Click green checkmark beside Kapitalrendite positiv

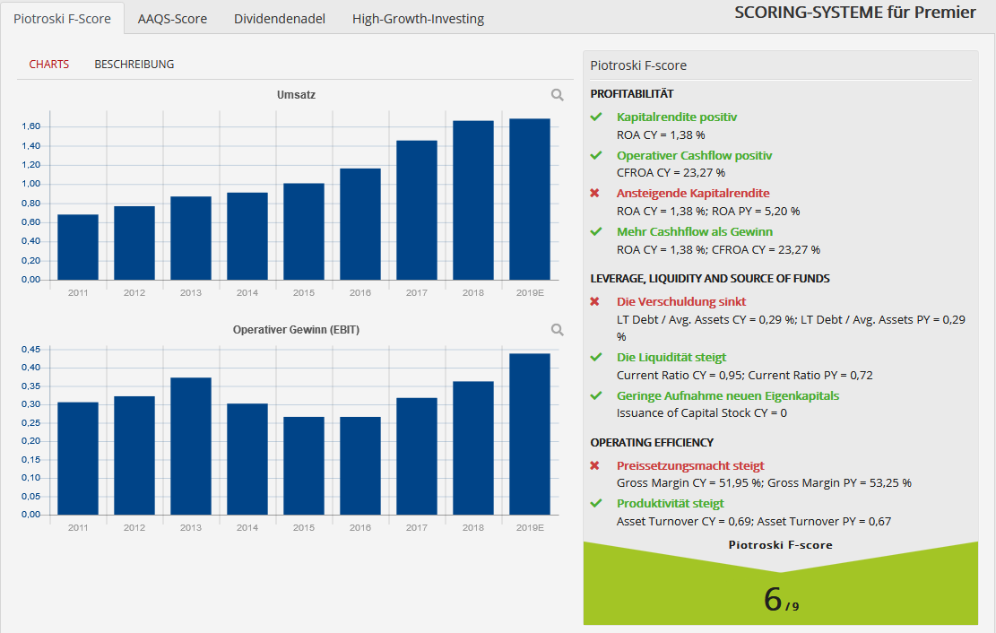coord(596,117)
